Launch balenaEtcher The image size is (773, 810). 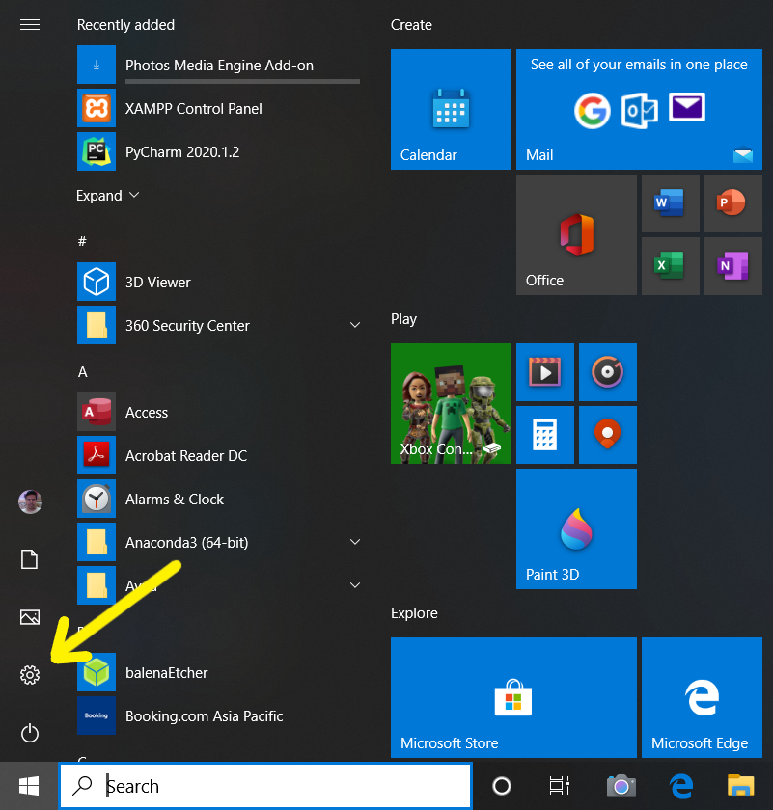tap(219, 672)
